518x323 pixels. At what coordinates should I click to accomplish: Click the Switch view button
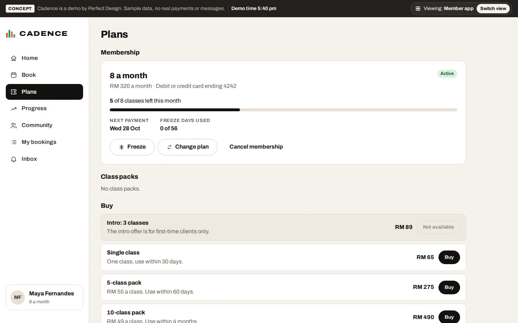click(x=493, y=9)
